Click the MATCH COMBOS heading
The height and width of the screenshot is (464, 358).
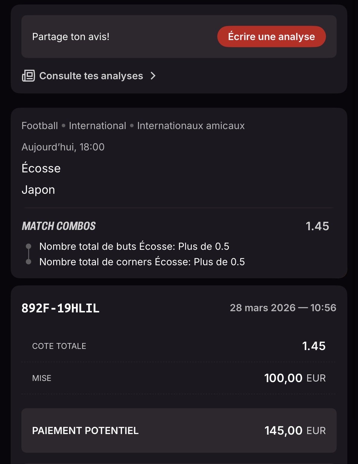click(59, 226)
